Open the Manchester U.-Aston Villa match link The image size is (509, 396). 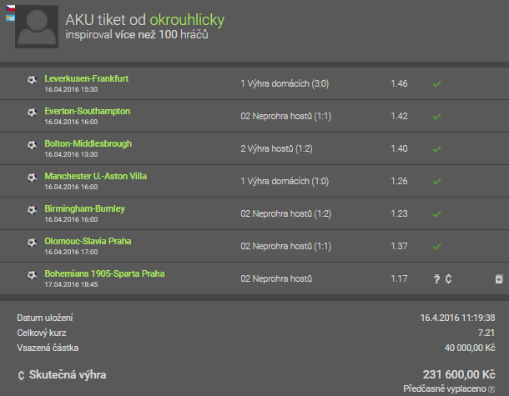[x=93, y=176]
